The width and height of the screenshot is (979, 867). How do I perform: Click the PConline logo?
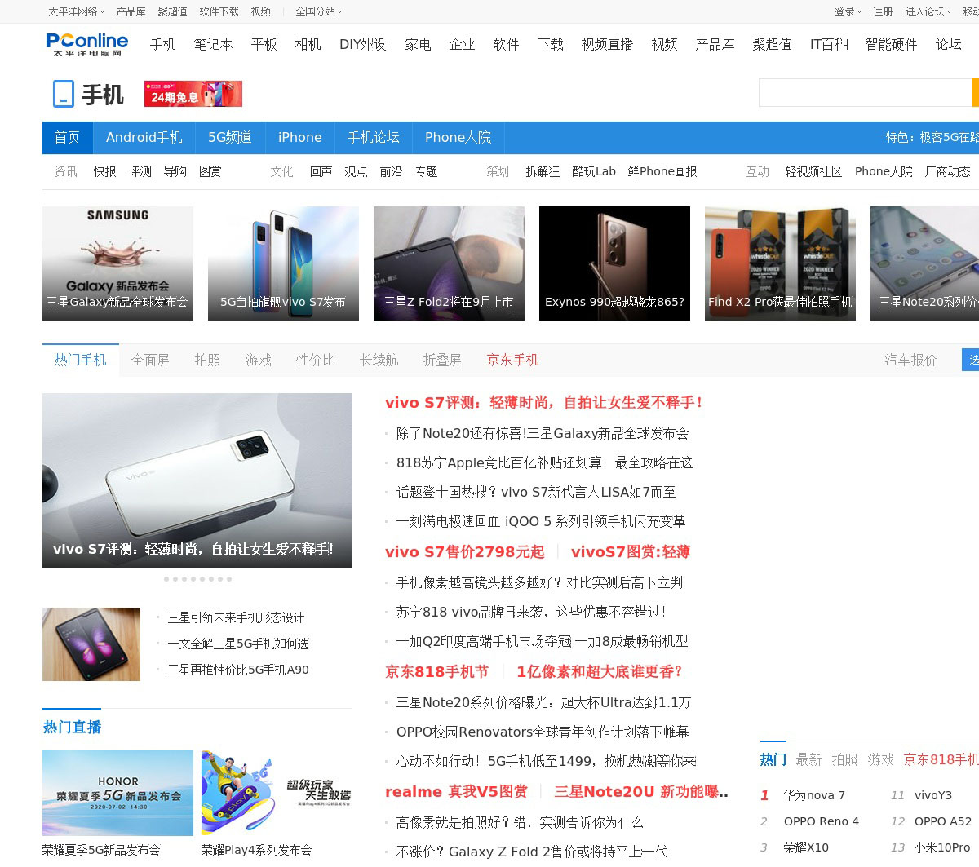coord(87,44)
